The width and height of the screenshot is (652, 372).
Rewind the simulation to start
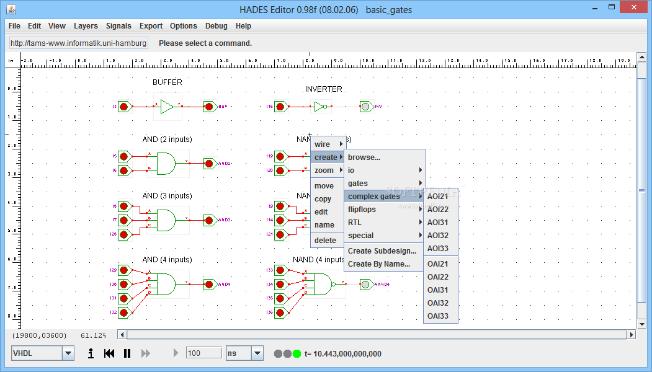(x=109, y=353)
